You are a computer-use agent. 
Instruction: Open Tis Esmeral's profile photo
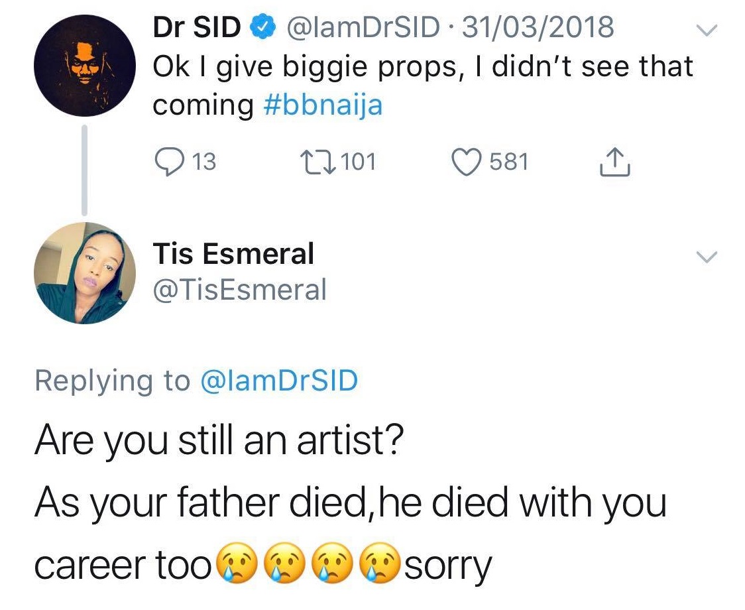85,273
